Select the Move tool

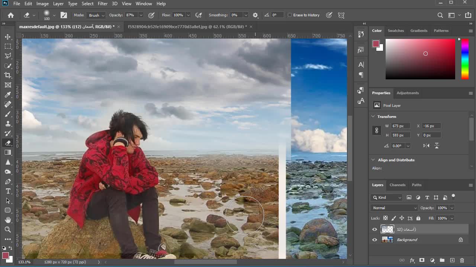pyautogui.click(x=7, y=37)
